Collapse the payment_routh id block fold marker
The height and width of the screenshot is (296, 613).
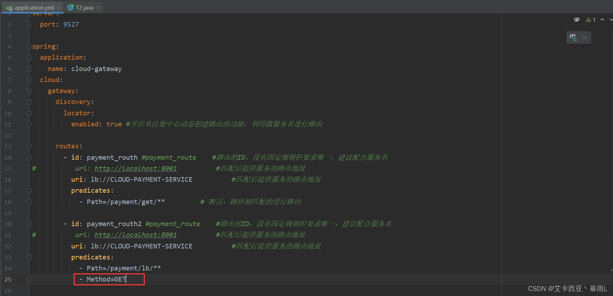coord(29,158)
